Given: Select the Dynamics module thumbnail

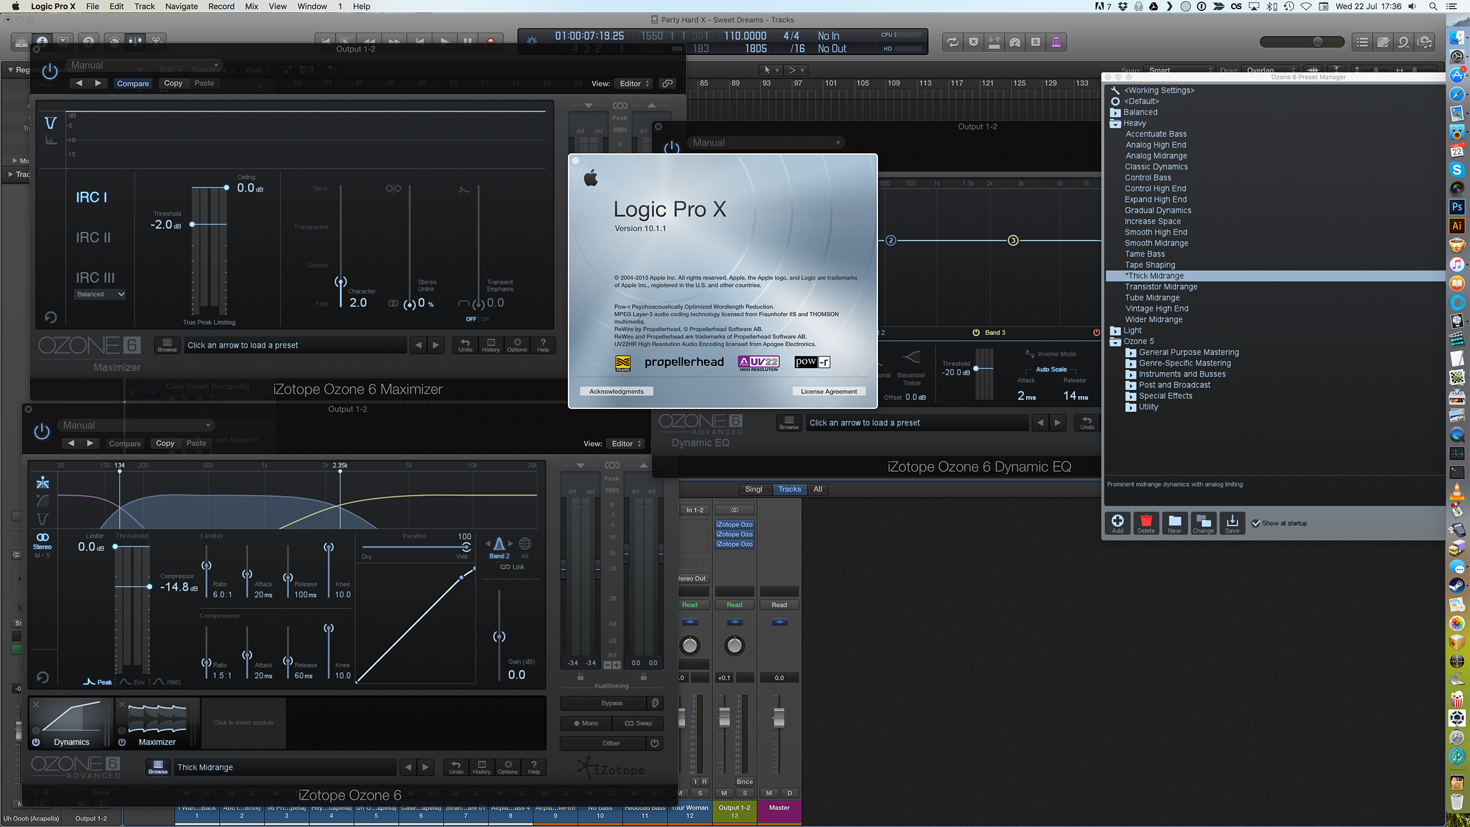Looking at the screenshot, I should 71,723.
